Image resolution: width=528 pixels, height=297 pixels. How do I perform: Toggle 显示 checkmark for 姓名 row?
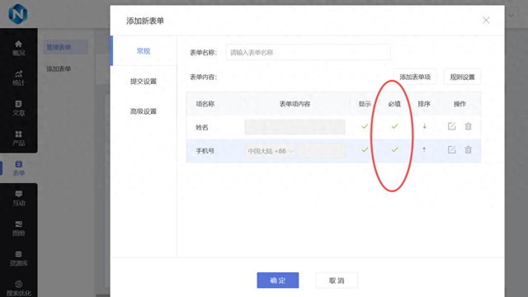(365, 126)
